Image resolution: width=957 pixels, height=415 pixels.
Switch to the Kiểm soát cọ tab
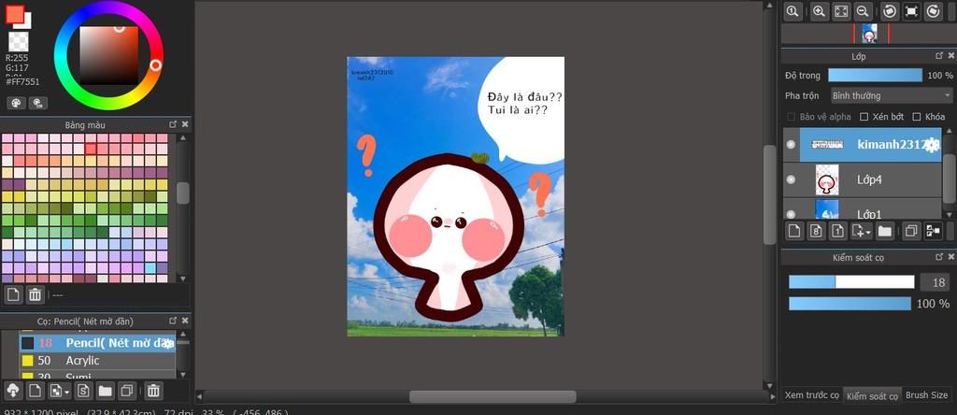[872, 395]
